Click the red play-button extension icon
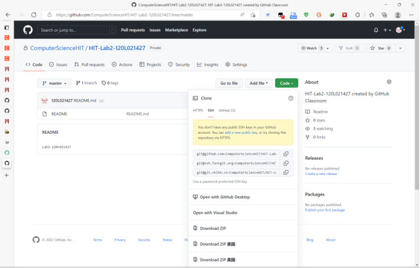Screen dimensions: 420x268 344,15
